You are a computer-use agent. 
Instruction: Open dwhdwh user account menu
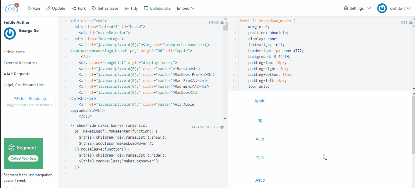click(400, 8)
